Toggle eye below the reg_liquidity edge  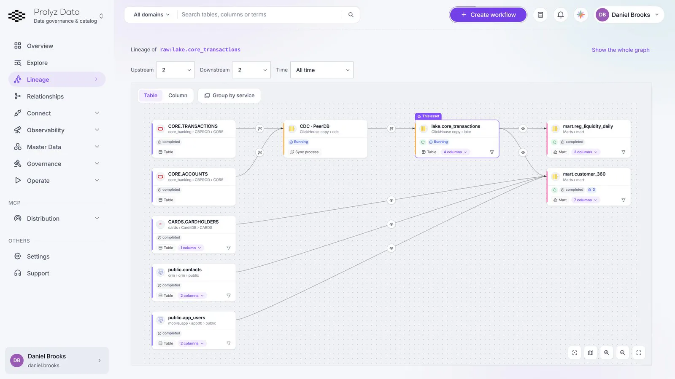pyautogui.click(x=523, y=152)
